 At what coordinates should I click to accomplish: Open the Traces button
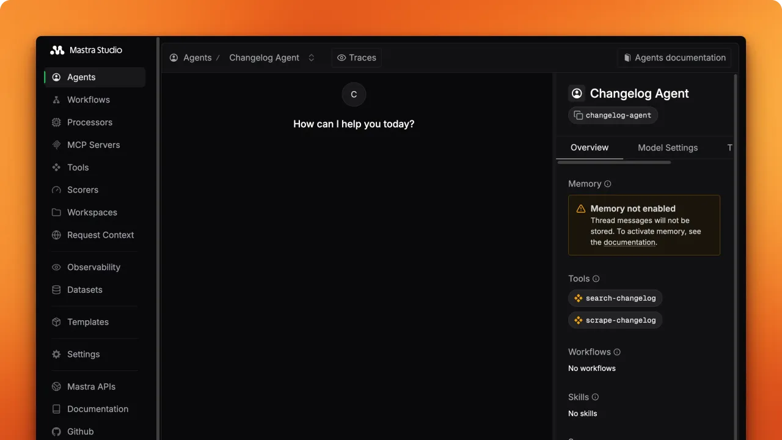(357, 57)
